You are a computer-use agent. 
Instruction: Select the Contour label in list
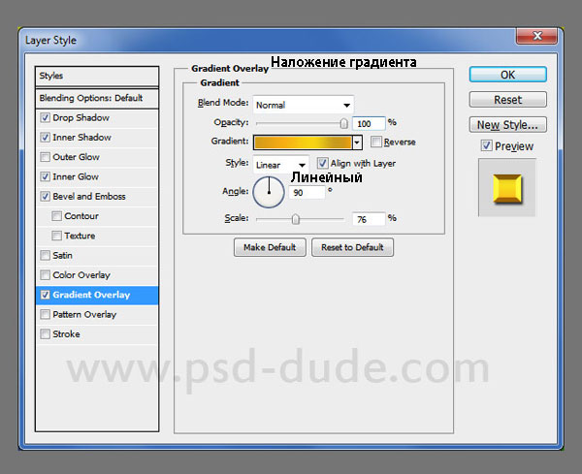(81, 216)
